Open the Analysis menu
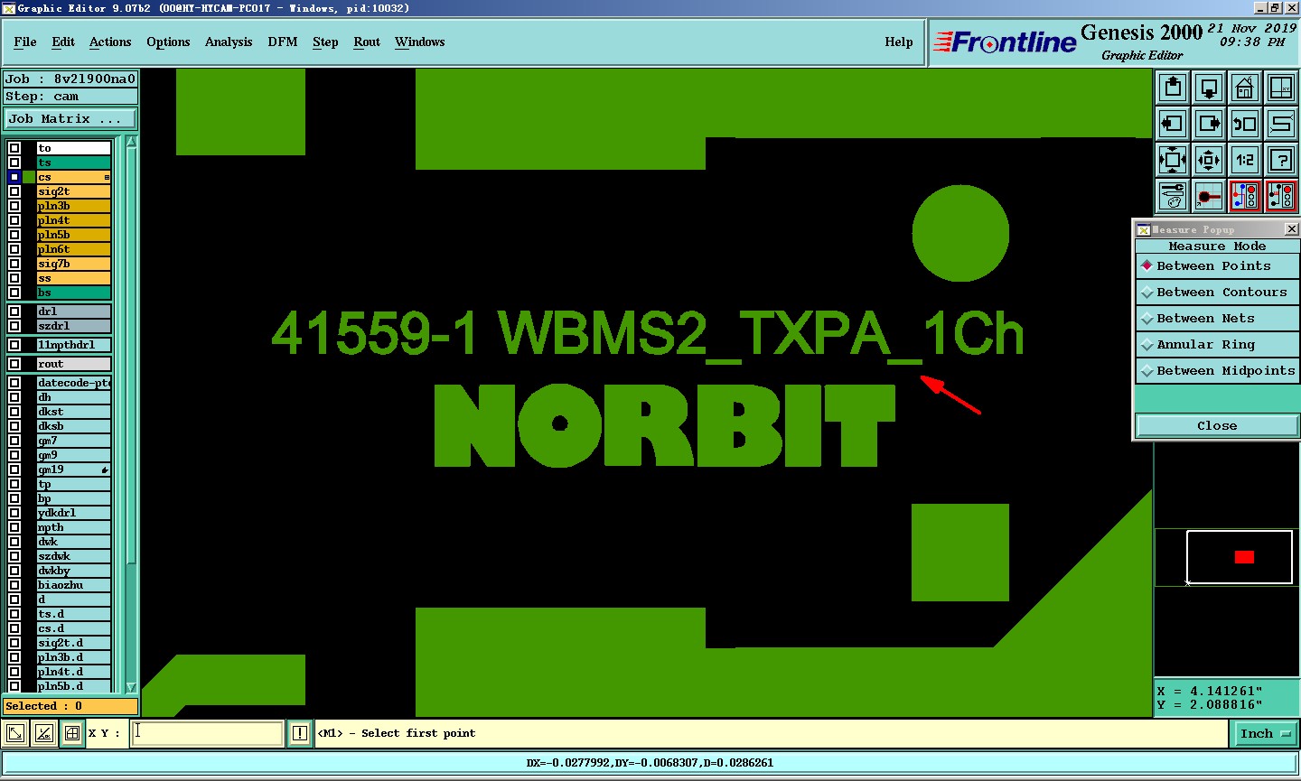The image size is (1301, 781). [x=229, y=42]
